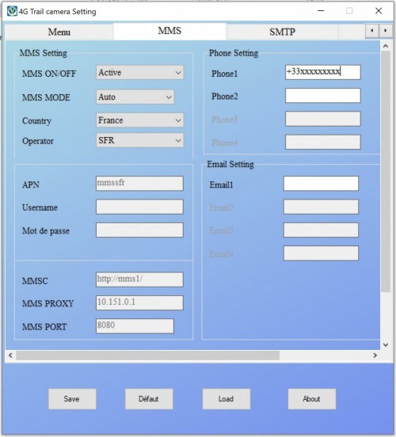Click the Phone2 input field
Viewport: 396px width, 437px height.
coord(323,96)
